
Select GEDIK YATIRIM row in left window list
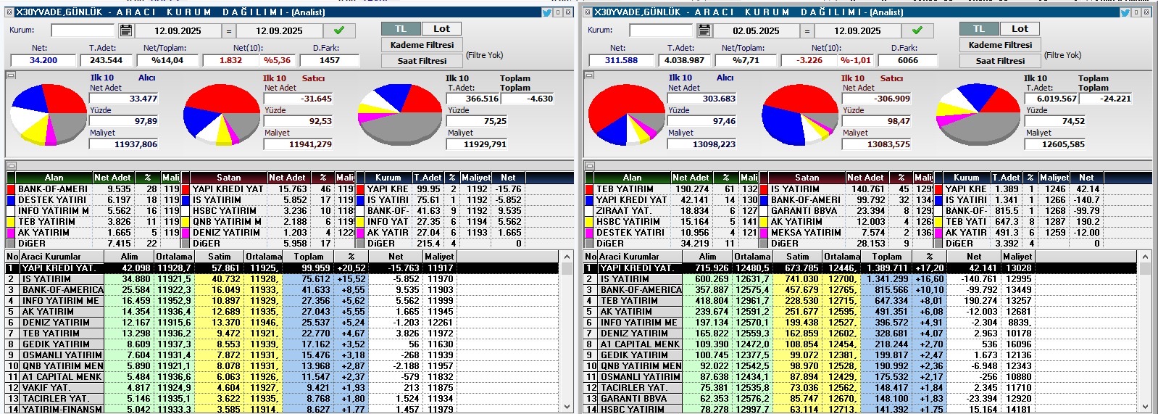(x=282, y=344)
